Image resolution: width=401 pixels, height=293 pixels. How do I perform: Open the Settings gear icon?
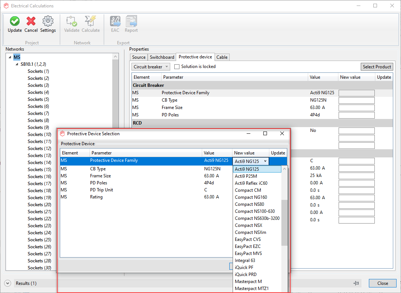click(x=48, y=21)
